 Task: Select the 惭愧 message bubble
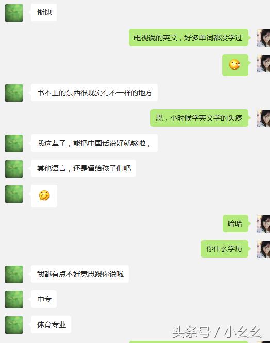(x=44, y=12)
